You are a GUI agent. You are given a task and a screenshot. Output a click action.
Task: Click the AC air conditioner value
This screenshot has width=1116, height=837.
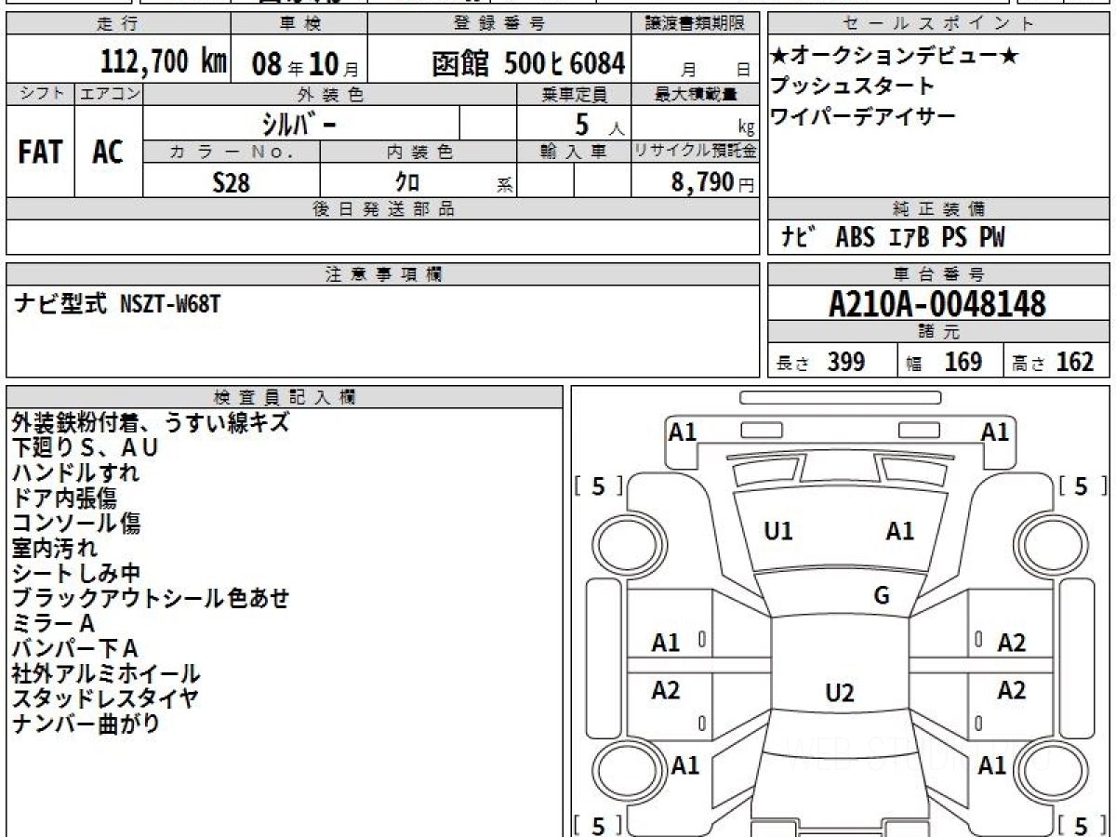108,152
